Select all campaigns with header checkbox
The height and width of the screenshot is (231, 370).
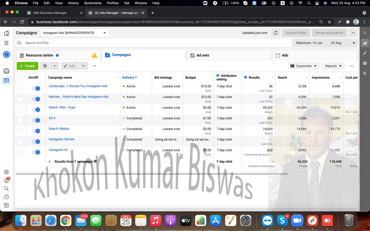(20, 77)
